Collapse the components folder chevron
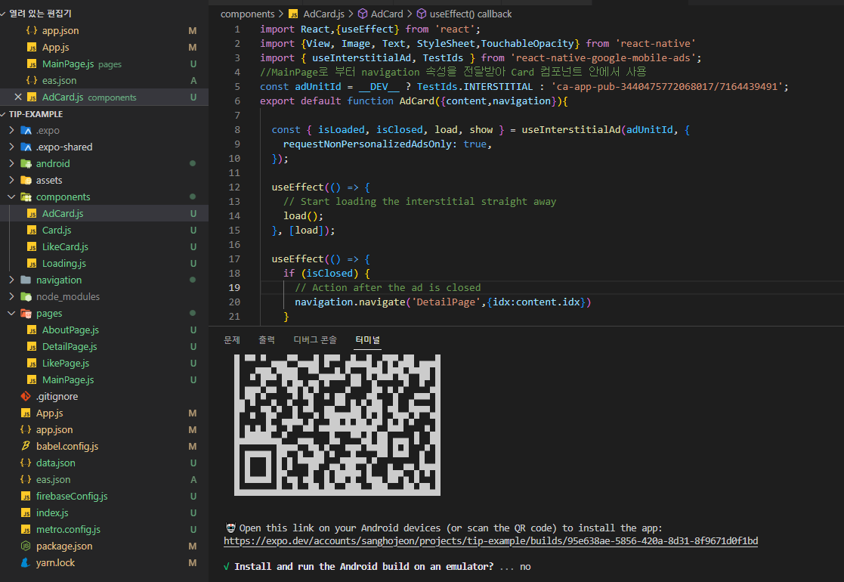844x582 pixels. coord(12,197)
